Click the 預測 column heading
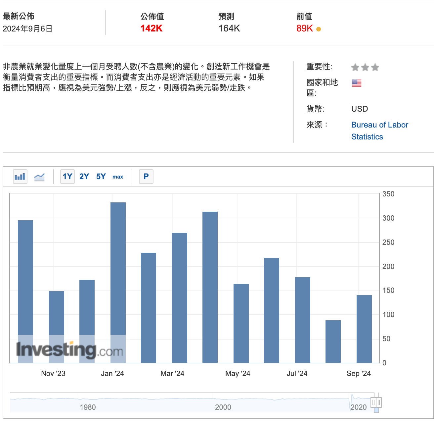 click(226, 16)
